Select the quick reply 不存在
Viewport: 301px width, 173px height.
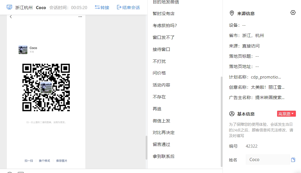point(159,97)
